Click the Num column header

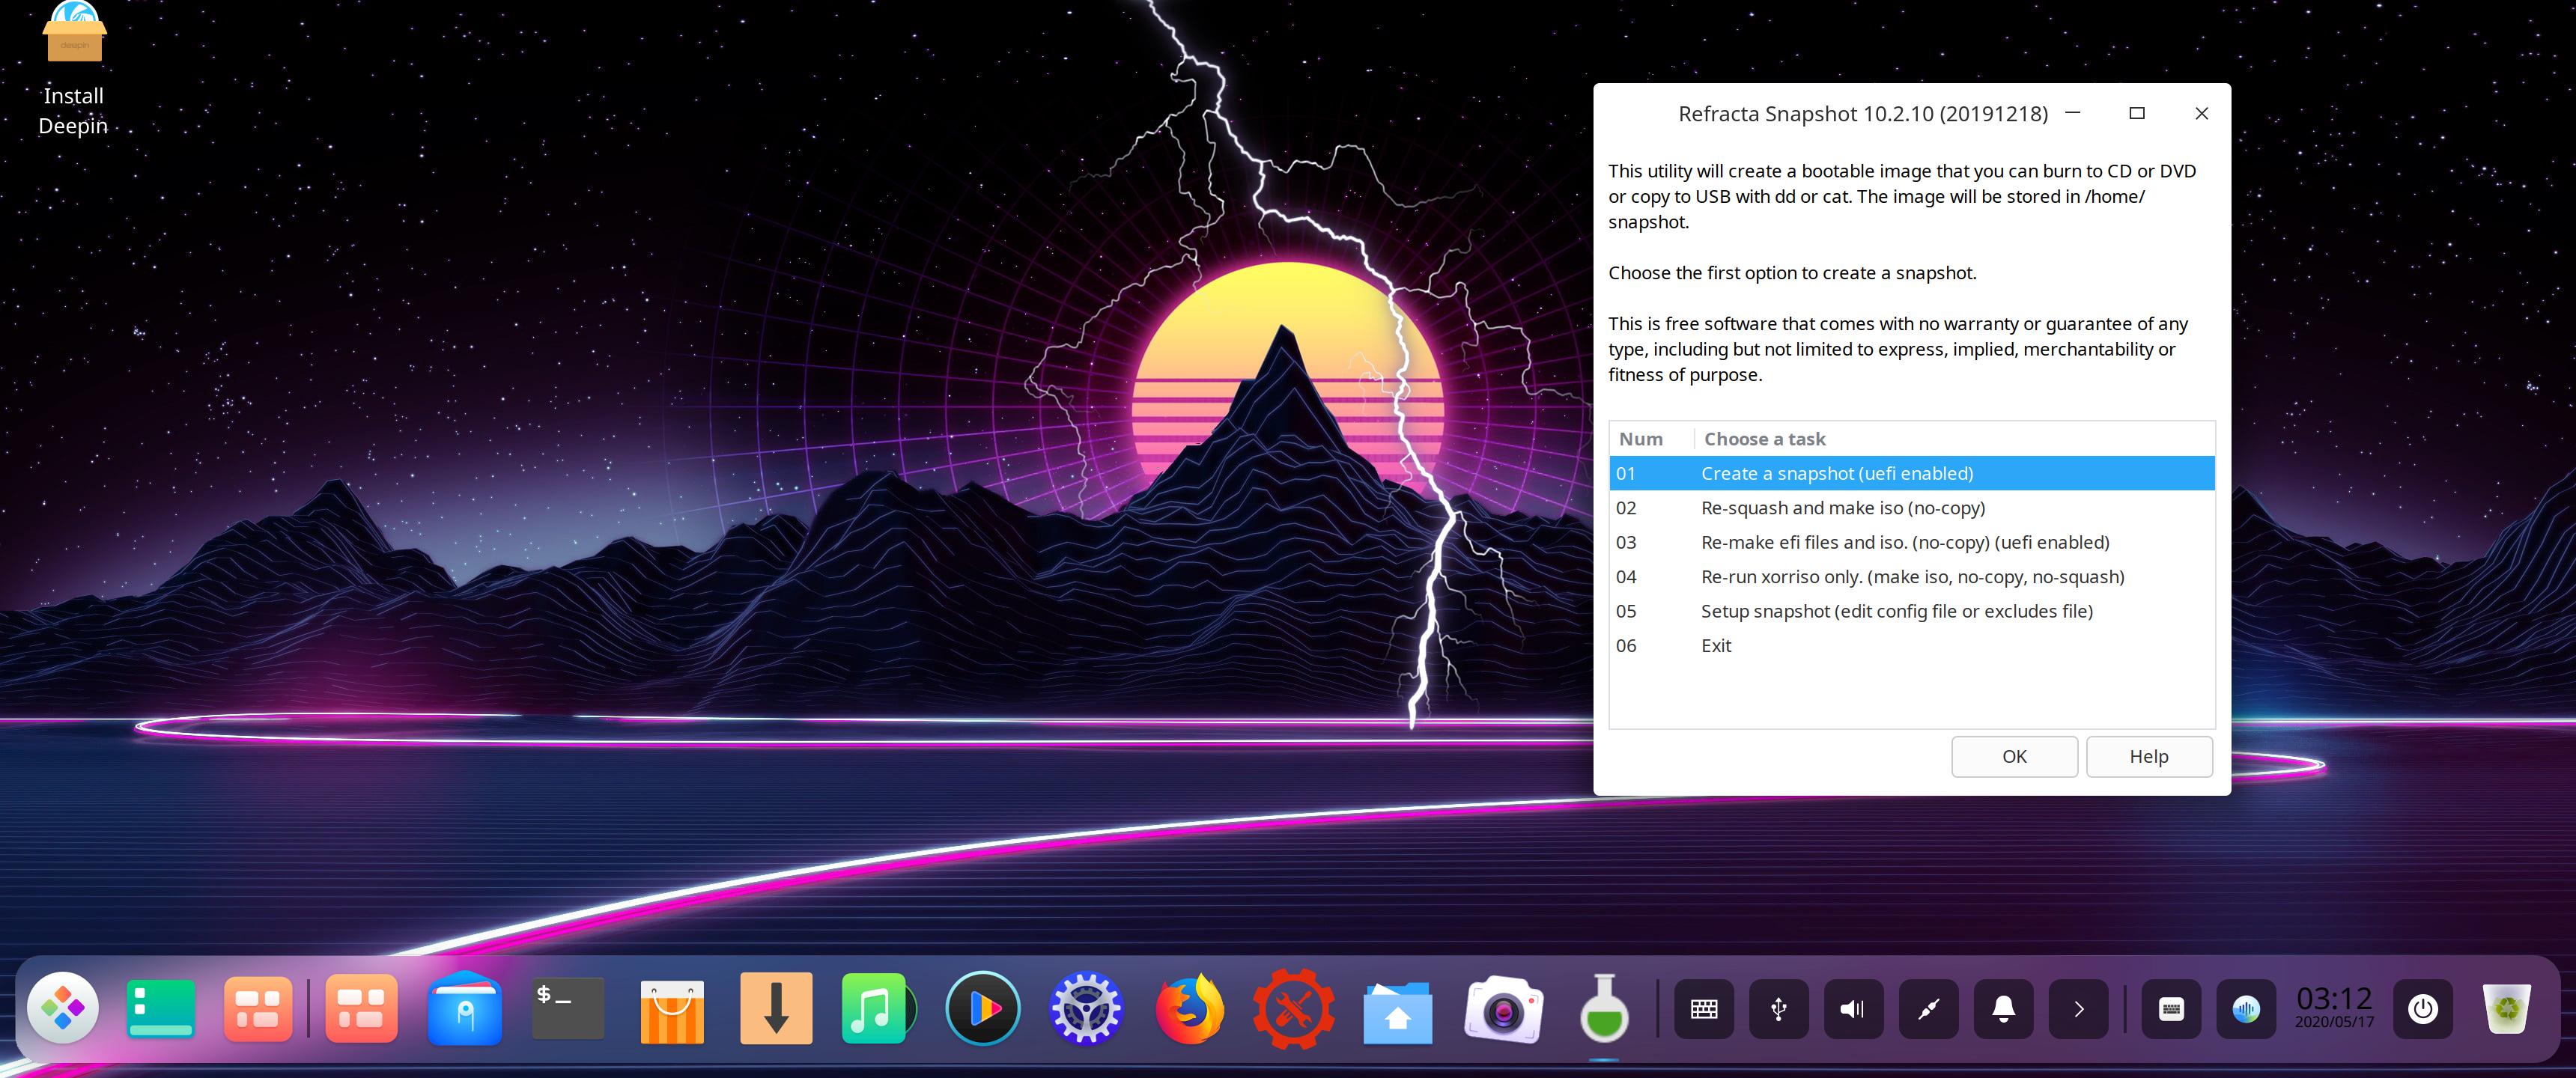pos(1651,439)
